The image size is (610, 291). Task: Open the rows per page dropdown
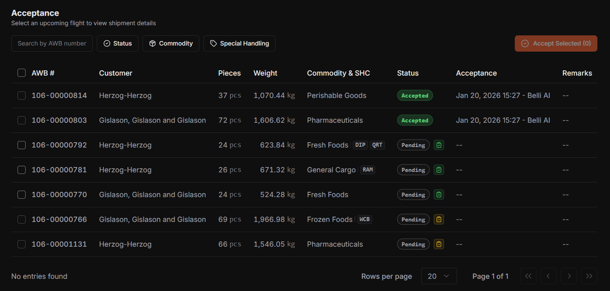(439, 276)
